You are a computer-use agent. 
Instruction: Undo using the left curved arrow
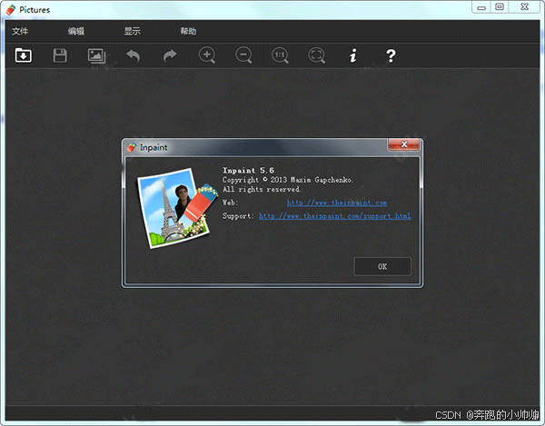(x=134, y=55)
